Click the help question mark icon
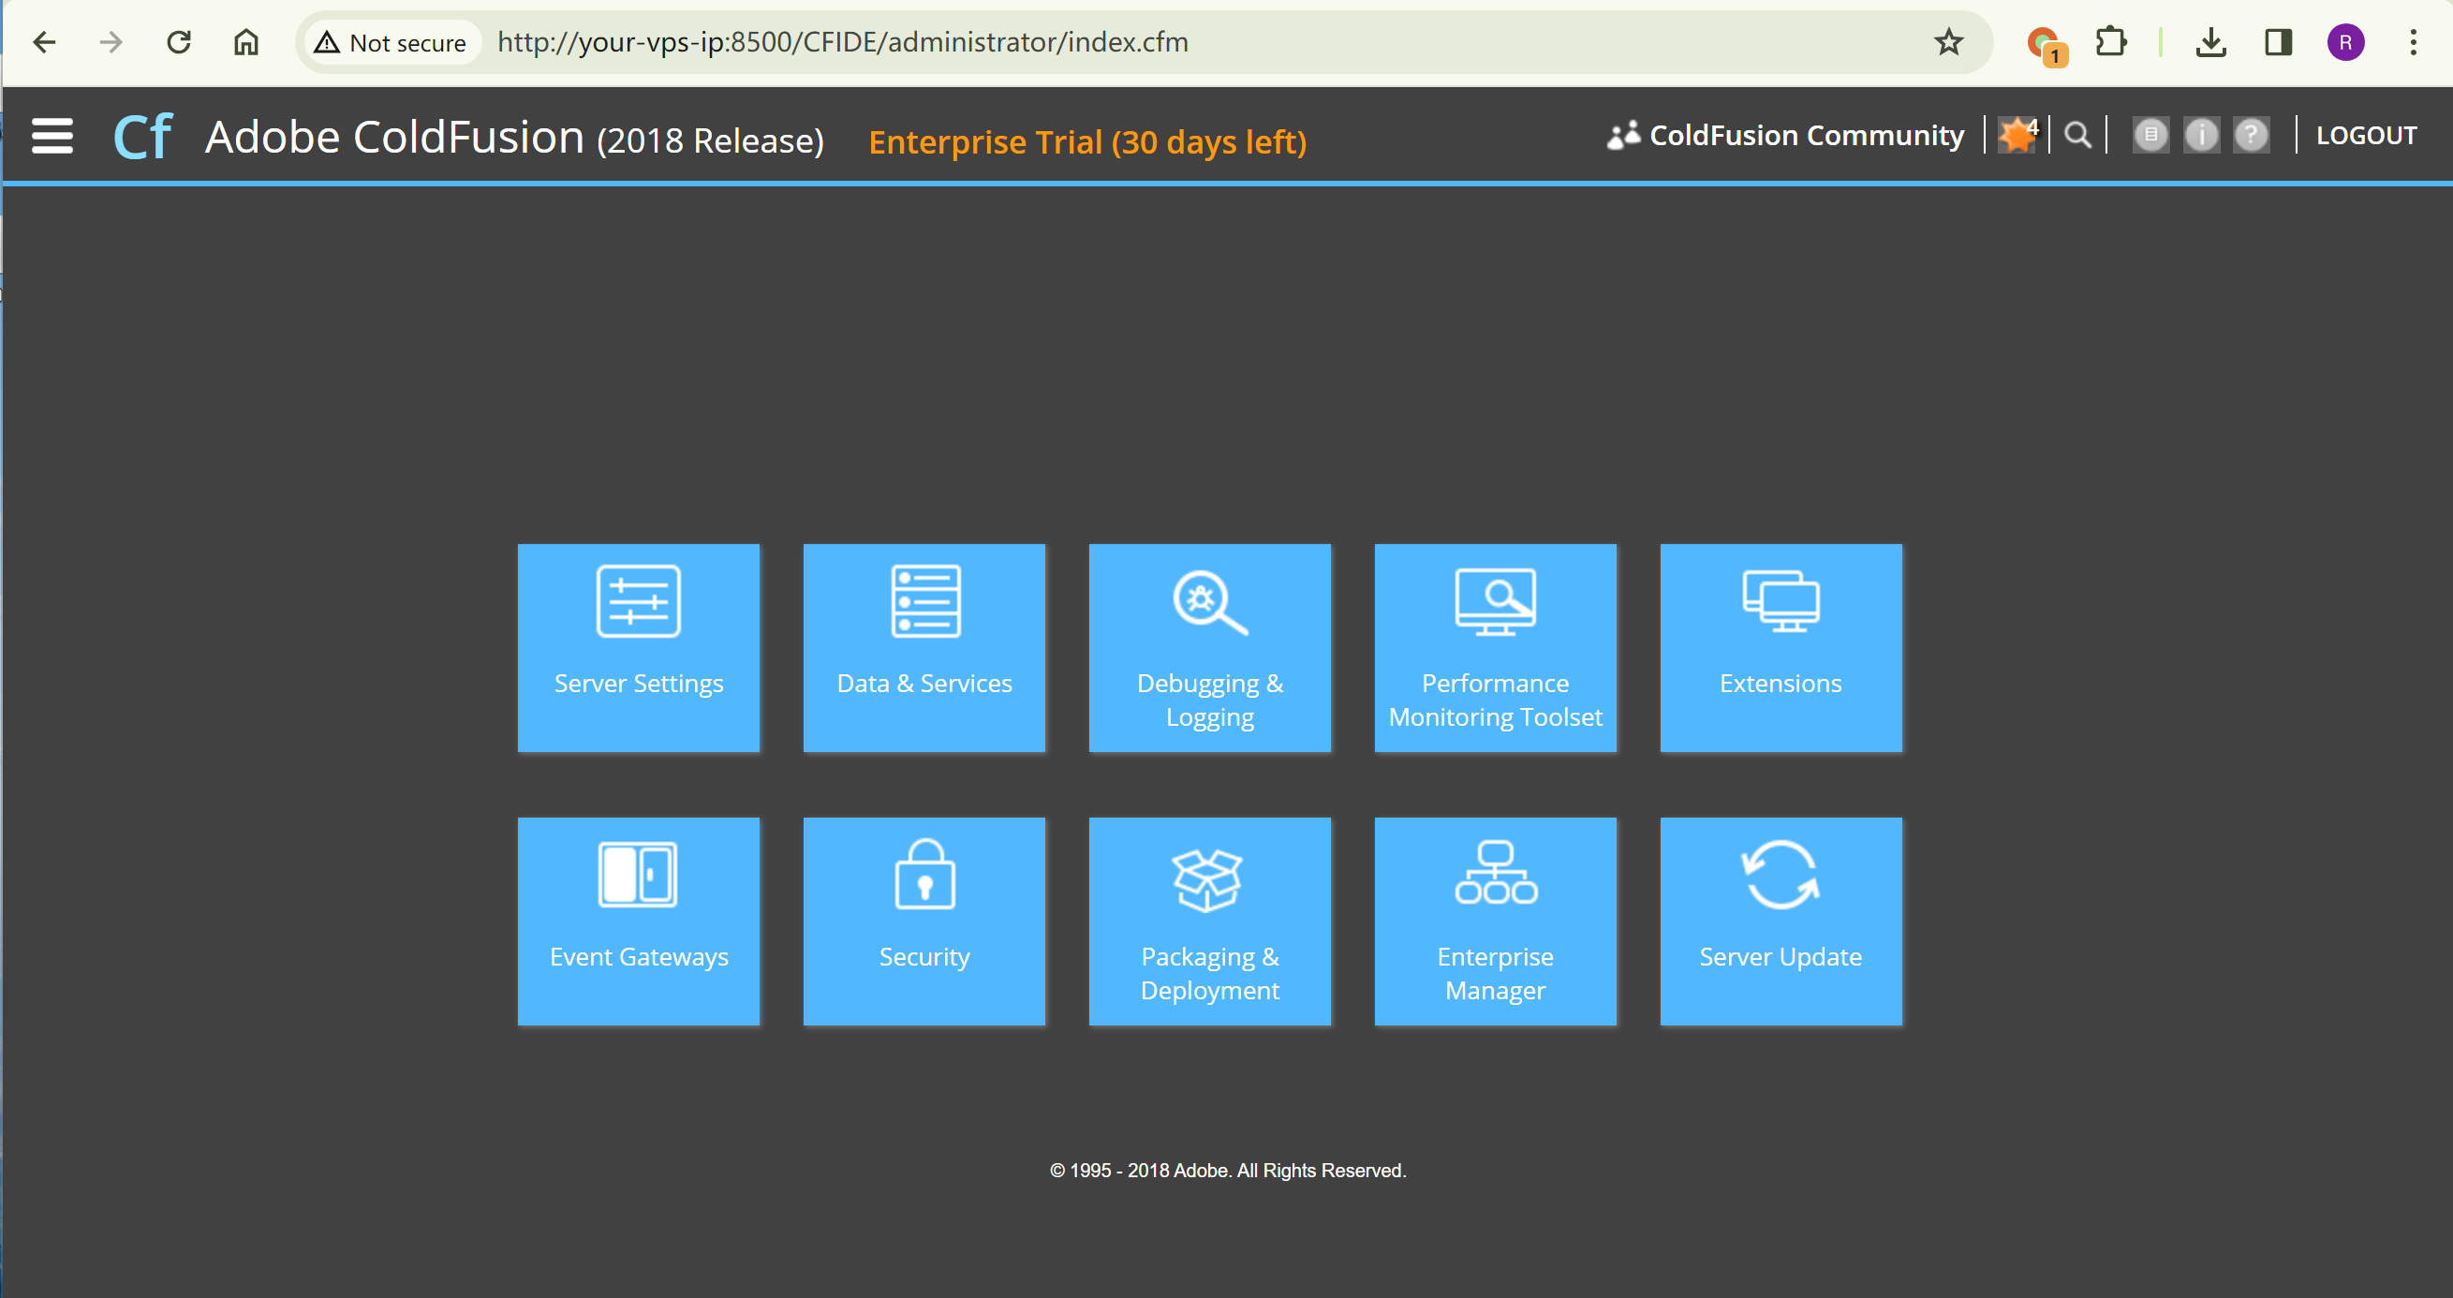This screenshot has height=1298, width=2453. coord(2251,135)
